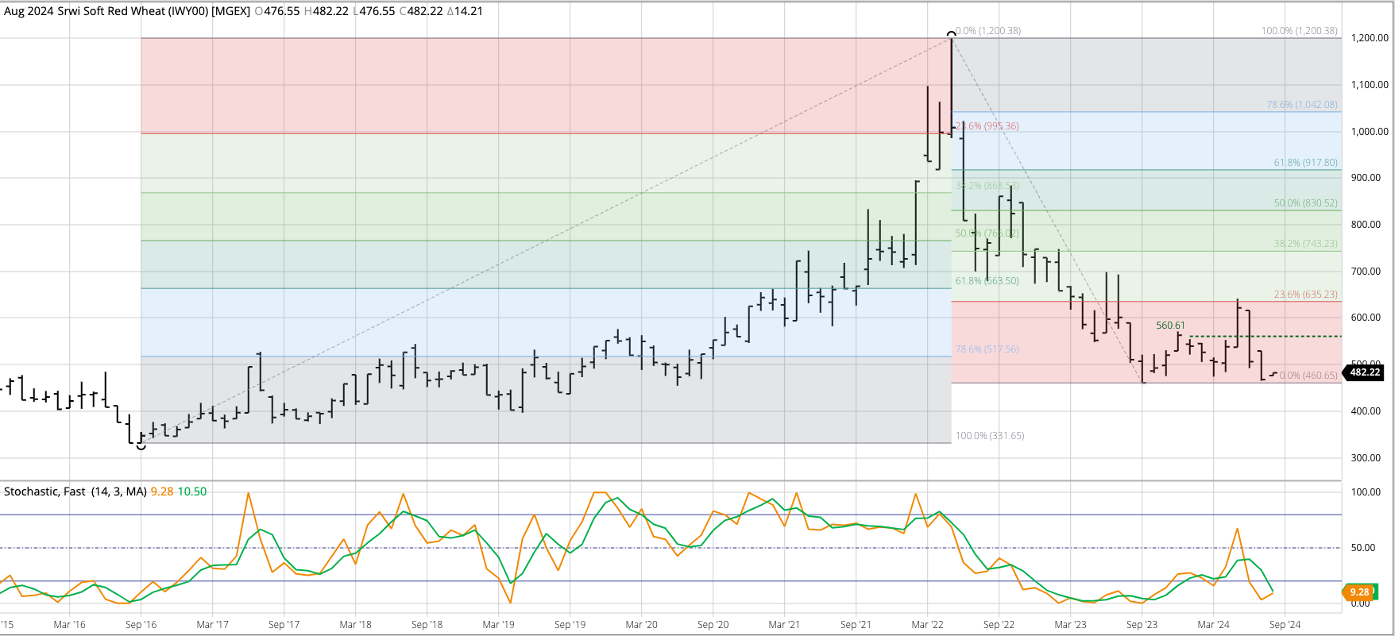Open the Stochastic, Fast indicator label
This screenshot has height=636, width=1395.
tap(75, 491)
